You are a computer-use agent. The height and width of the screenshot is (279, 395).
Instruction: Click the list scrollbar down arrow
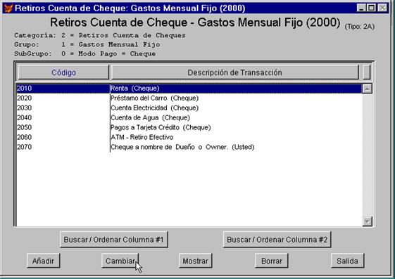(x=367, y=221)
